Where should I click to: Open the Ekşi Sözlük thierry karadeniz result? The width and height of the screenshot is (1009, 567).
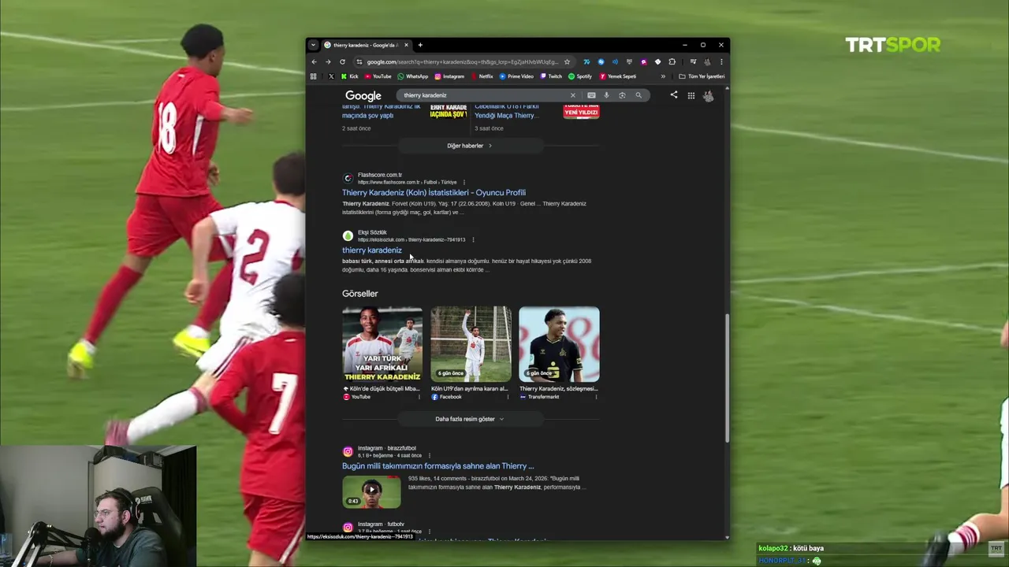(372, 250)
